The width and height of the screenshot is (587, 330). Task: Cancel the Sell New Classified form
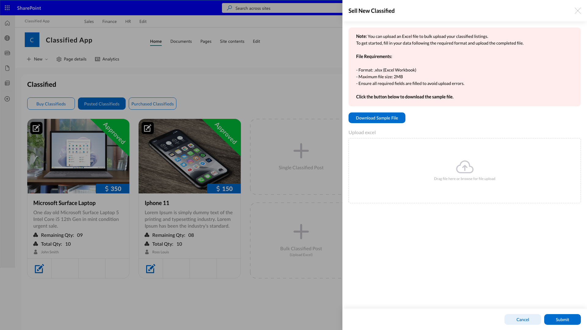[523, 319]
